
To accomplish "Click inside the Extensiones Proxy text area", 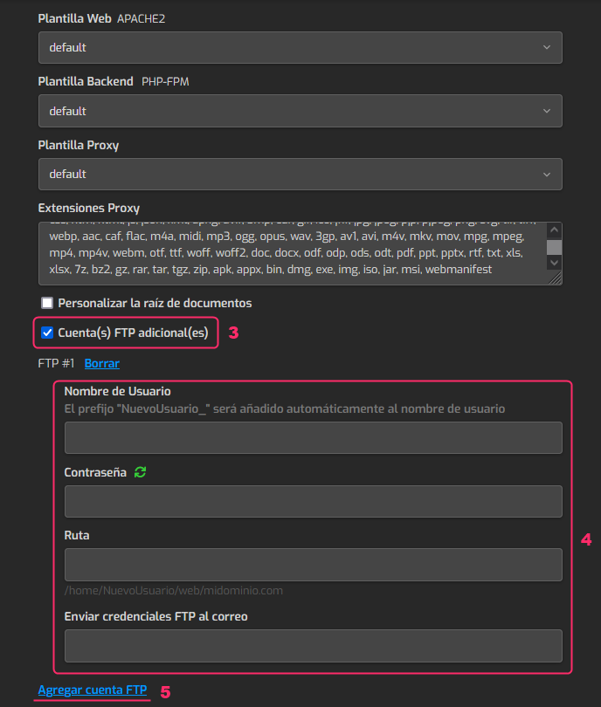I will (288, 253).
